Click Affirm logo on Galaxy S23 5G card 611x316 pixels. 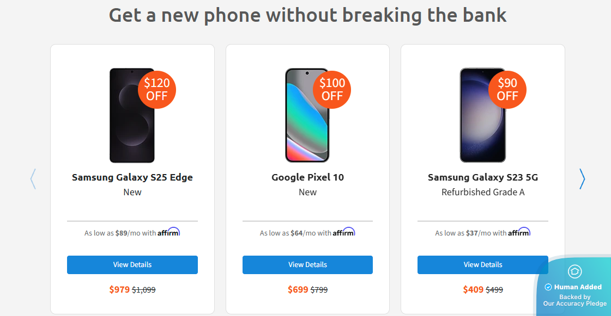click(519, 232)
